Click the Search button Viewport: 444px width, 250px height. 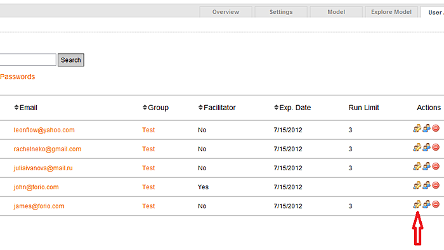pos(71,60)
